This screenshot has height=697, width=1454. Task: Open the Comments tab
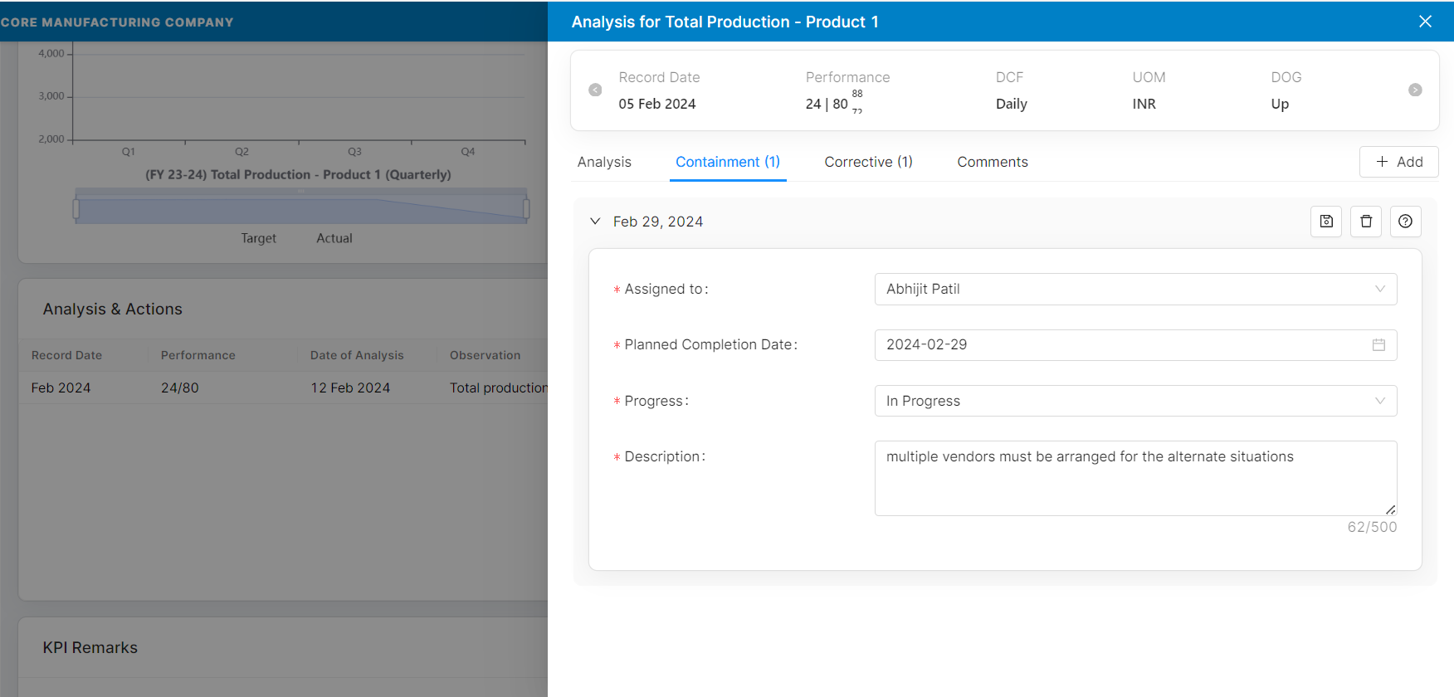993,162
